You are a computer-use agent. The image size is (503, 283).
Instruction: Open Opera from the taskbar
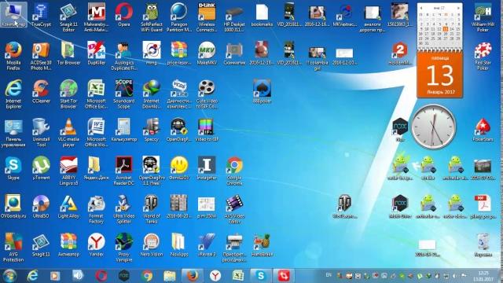pos(101,276)
